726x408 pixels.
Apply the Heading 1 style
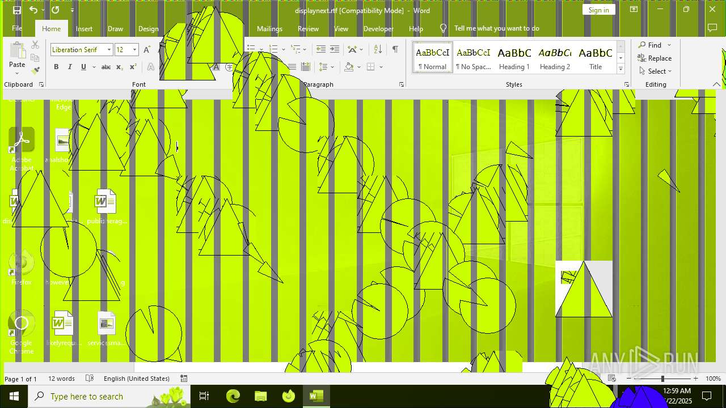(514, 58)
